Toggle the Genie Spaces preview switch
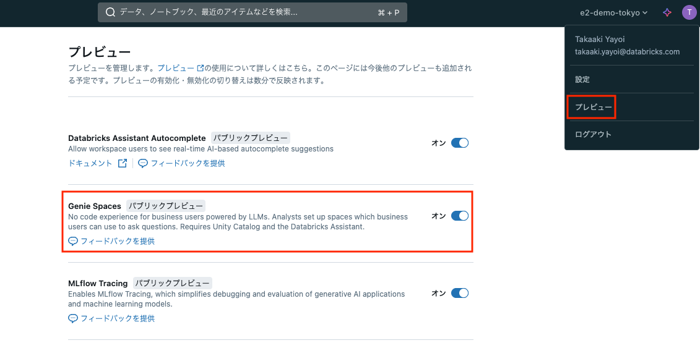The image size is (700, 348). 460,216
